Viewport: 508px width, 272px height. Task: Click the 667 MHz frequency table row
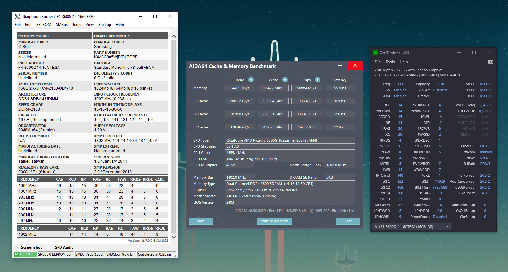pos(92,221)
